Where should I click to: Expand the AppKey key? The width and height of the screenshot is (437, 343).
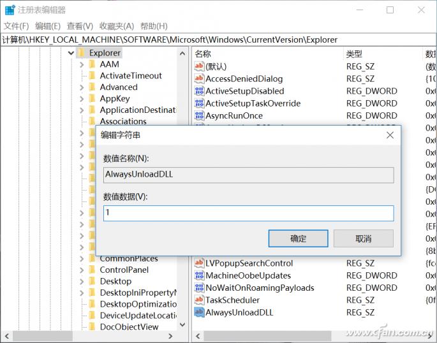click(x=82, y=99)
